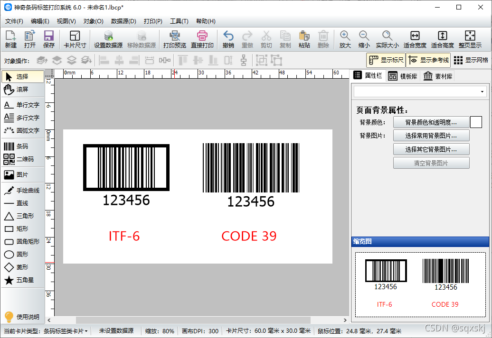
Task: Click 设置数据源 data source icon
Action: (108, 39)
